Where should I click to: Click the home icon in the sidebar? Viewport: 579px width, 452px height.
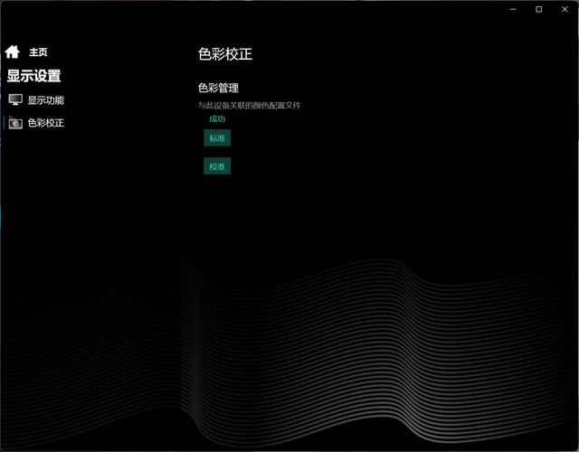tap(12, 52)
